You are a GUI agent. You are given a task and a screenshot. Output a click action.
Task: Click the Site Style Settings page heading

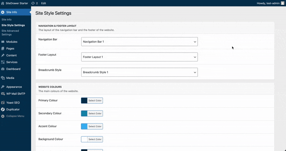[53, 13]
